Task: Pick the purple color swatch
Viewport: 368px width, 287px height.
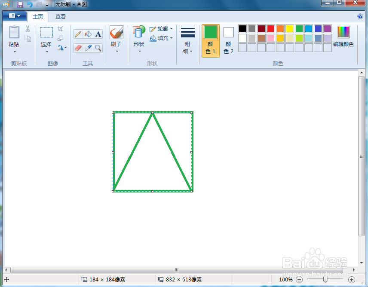Action: coord(328,29)
